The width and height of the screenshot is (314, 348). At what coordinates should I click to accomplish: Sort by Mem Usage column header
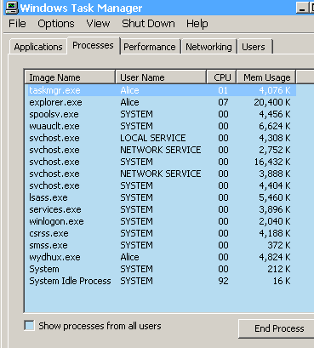(266, 77)
